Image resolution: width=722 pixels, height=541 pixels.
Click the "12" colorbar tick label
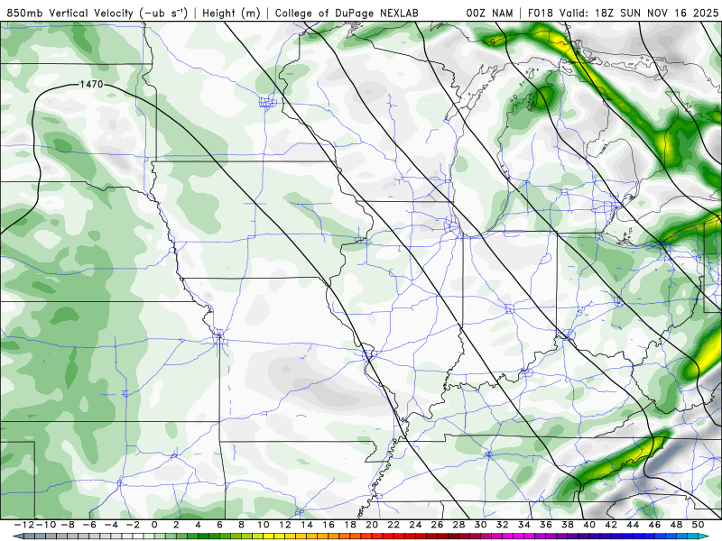[285, 525]
